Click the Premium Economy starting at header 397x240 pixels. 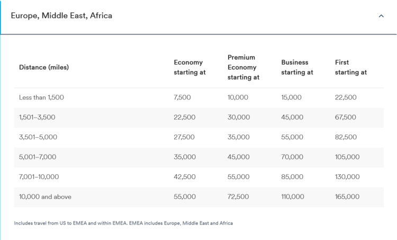tap(243, 67)
